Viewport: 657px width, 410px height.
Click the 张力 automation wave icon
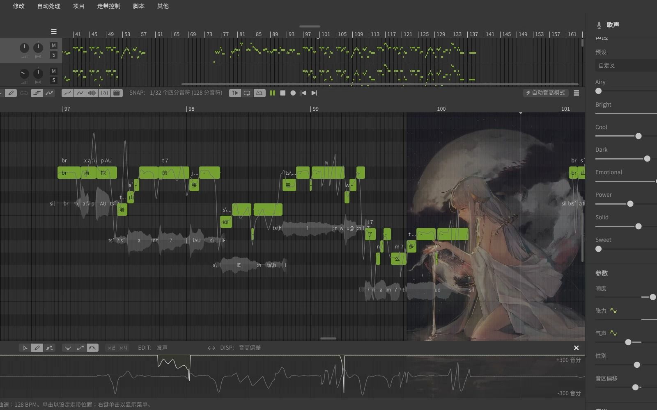coord(613,311)
